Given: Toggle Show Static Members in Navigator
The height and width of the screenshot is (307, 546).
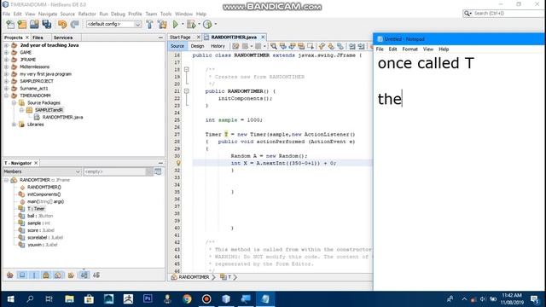Looking at the screenshot, I should [34, 275].
